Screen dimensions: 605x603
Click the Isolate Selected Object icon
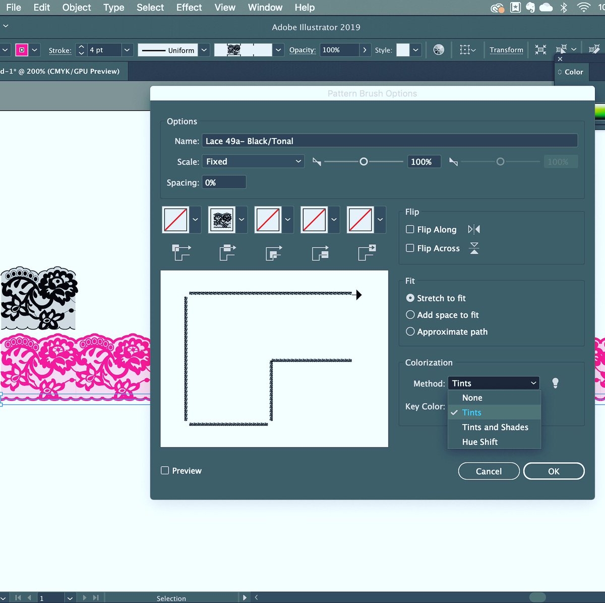(x=540, y=50)
